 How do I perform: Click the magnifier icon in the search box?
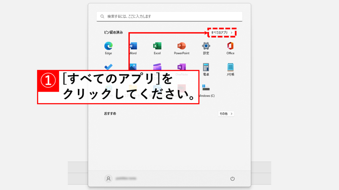pos(102,16)
